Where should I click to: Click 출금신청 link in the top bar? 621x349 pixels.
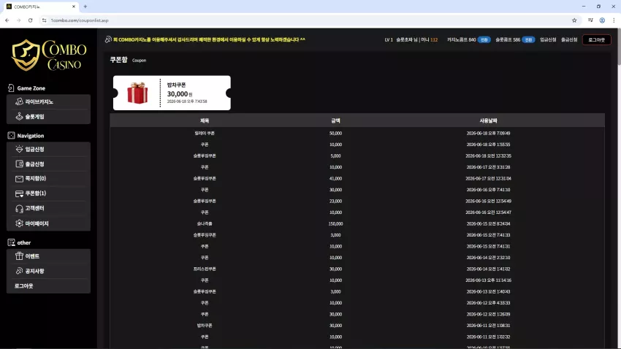point(569,39)
